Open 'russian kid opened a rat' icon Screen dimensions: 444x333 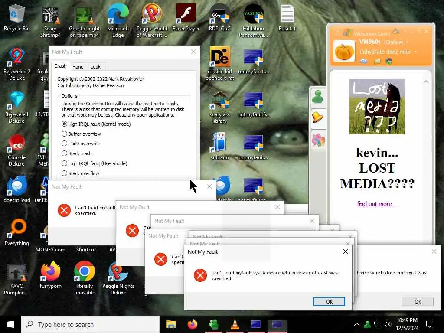(x=220, y=64)
